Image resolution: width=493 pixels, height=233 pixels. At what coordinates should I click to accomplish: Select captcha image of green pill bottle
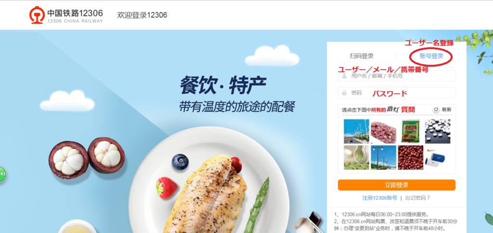356,158
